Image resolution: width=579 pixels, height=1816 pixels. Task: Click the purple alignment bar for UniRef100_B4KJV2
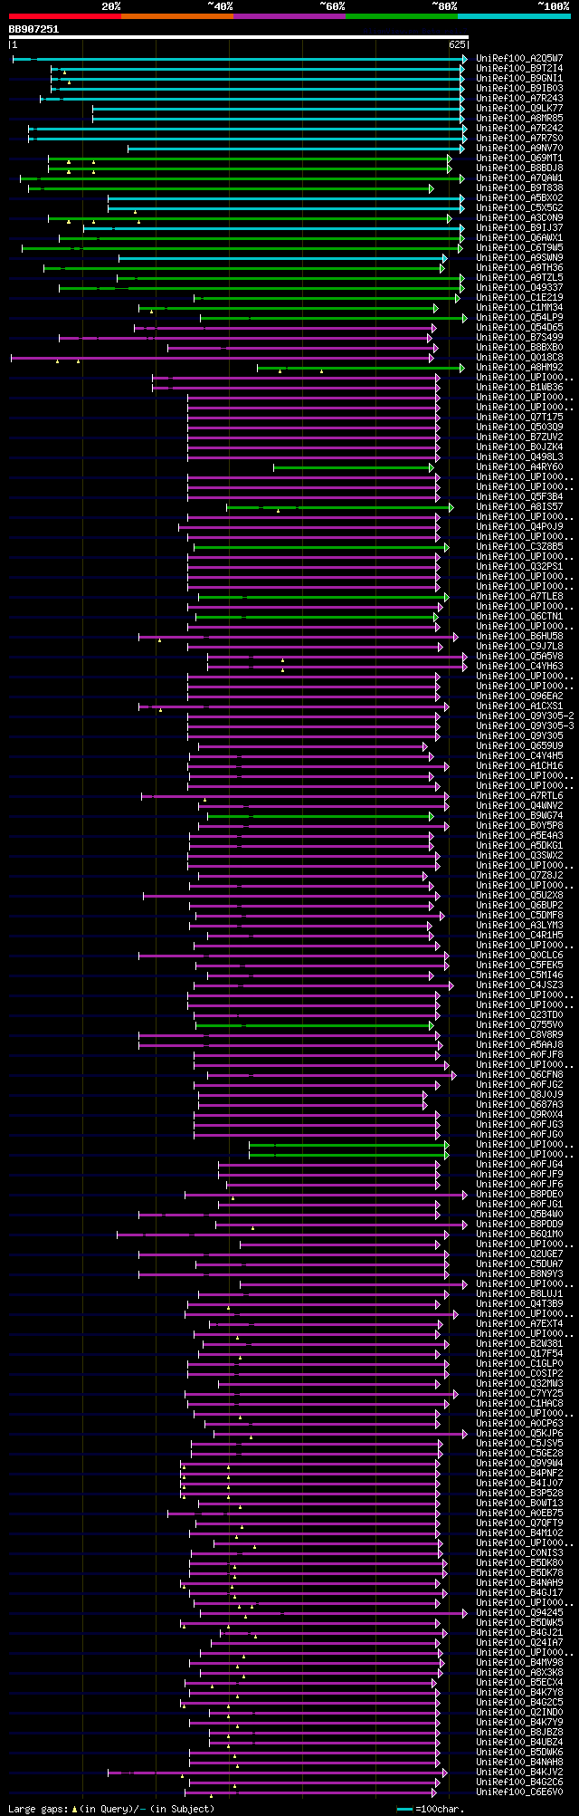(277, 1773)
